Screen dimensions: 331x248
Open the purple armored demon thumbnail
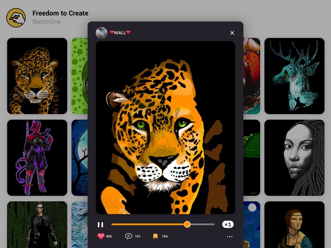(x=37, y=158)
